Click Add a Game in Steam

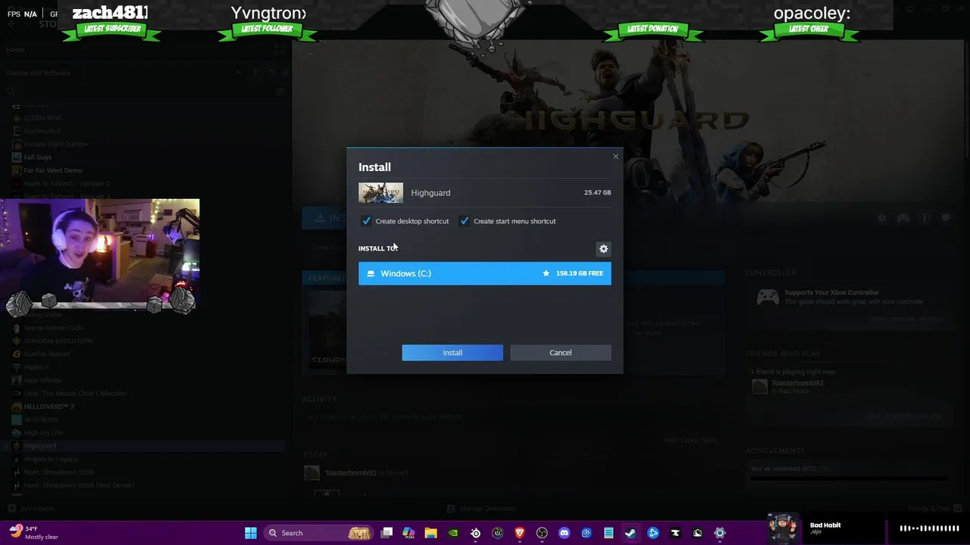click(32, 509)
